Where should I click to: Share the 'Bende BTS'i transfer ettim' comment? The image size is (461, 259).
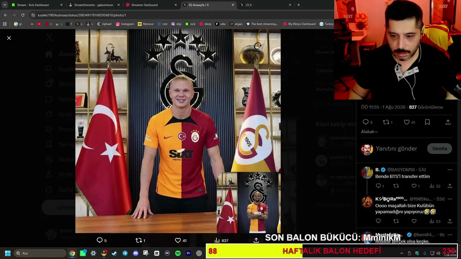click(x=450, y=186)
